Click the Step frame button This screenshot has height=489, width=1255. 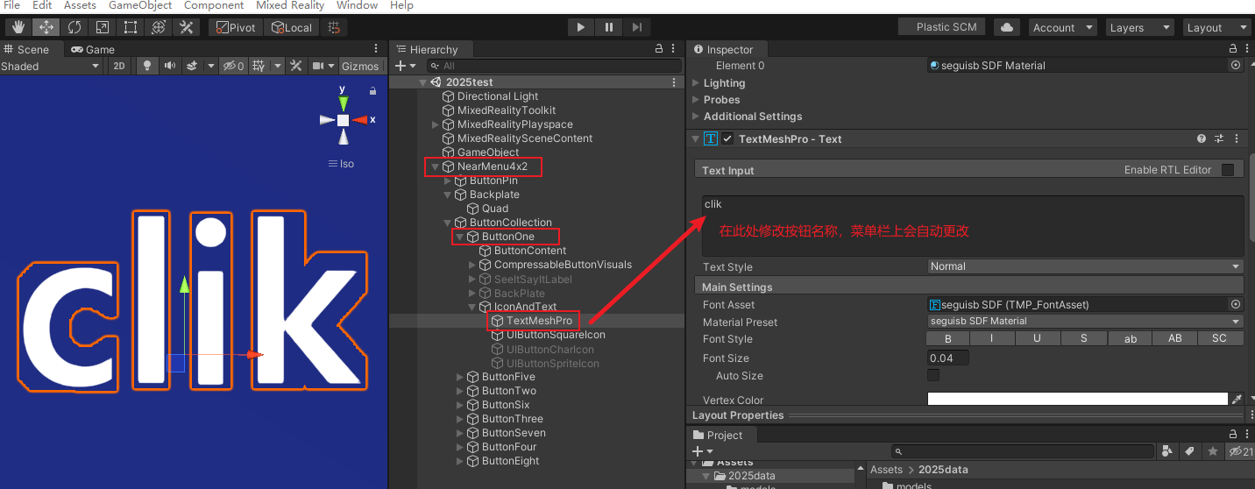click(x=637, y=28)
